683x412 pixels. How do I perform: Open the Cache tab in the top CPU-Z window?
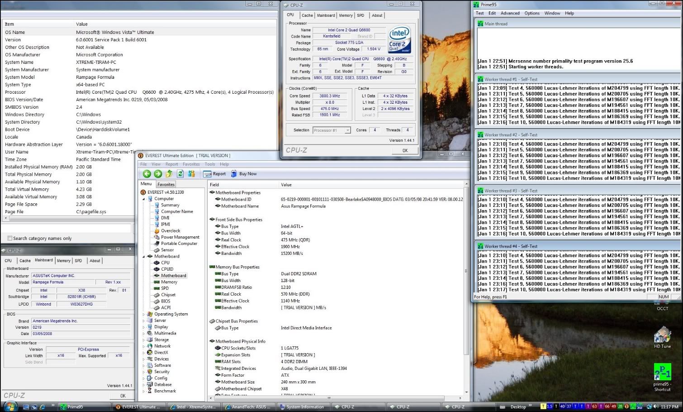pos(307,15)
